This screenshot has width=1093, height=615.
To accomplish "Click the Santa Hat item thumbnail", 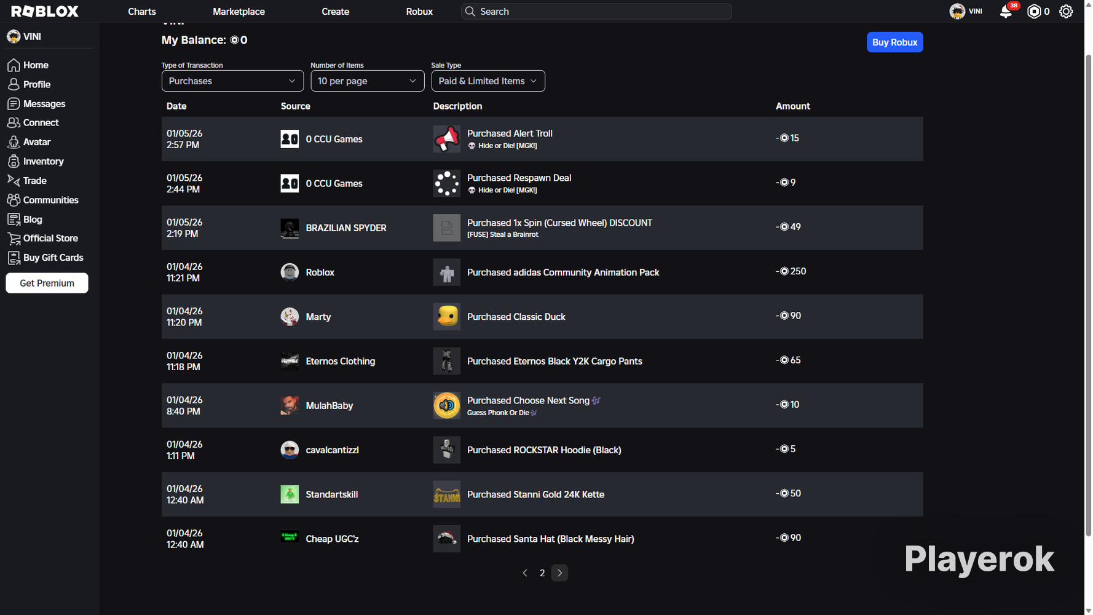I will click(x=447, y=539).
